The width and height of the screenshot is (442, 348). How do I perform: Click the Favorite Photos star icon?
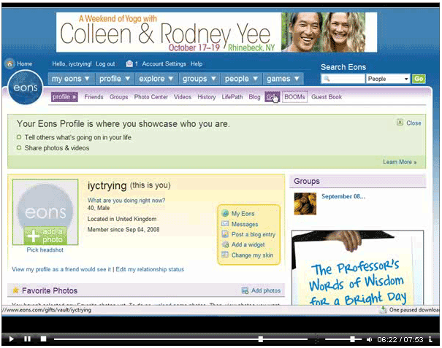16,290
